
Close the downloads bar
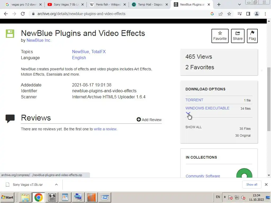[266, 184]
